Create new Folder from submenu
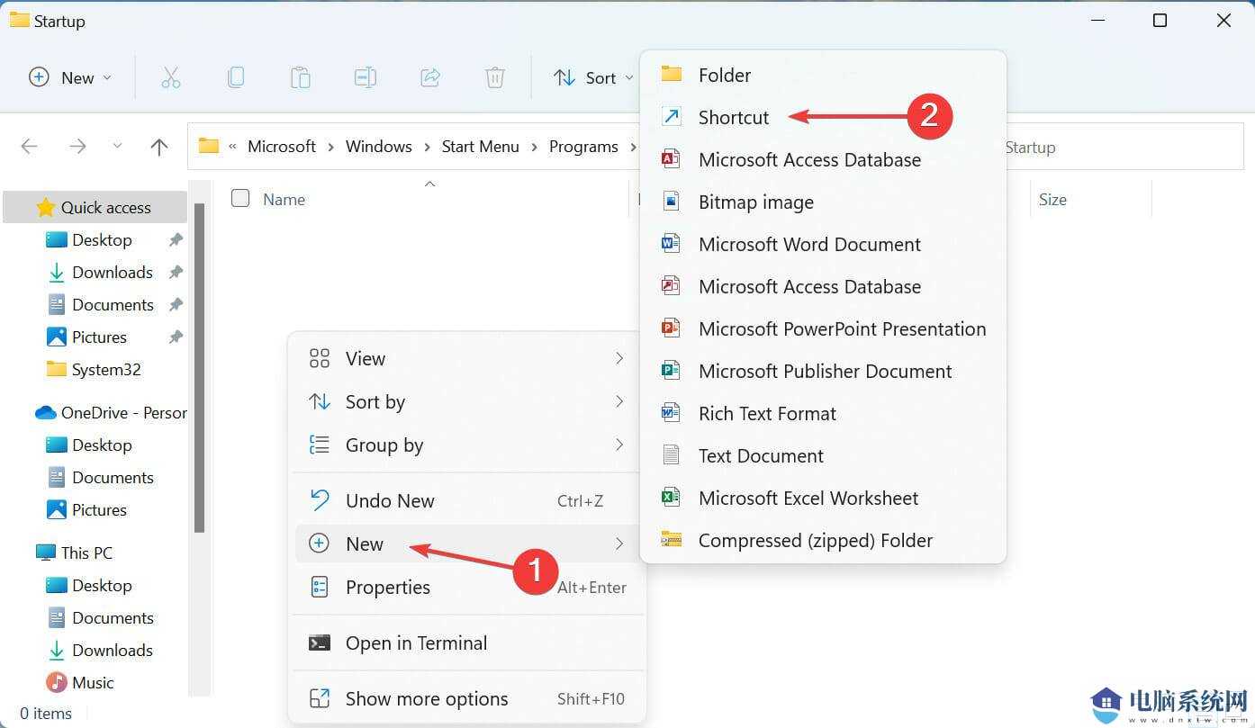This screenshot has height=728, width=1255. click(x=823, y=76)
